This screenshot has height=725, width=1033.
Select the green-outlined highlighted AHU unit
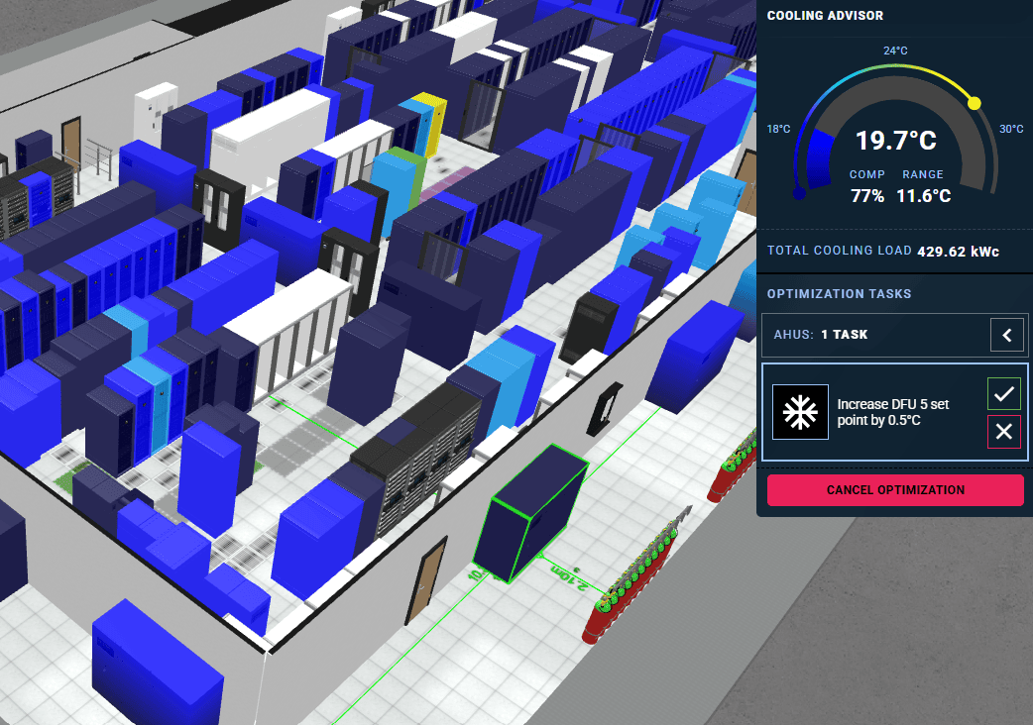click(x=530, y=513)
